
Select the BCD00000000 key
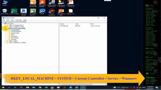[15, 30]
